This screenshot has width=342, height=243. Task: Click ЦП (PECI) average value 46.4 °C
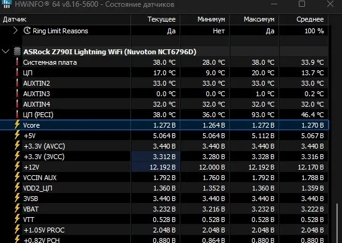pos(312,115)
